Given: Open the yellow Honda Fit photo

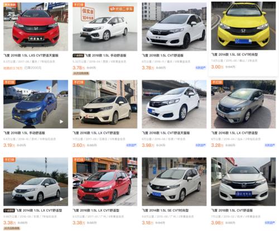Looking at the screenshot, I should pyautogui.click(x=243, y=26).
